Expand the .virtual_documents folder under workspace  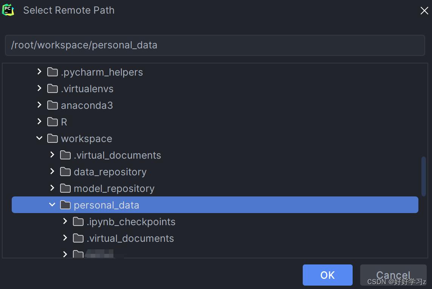[52, 155]
